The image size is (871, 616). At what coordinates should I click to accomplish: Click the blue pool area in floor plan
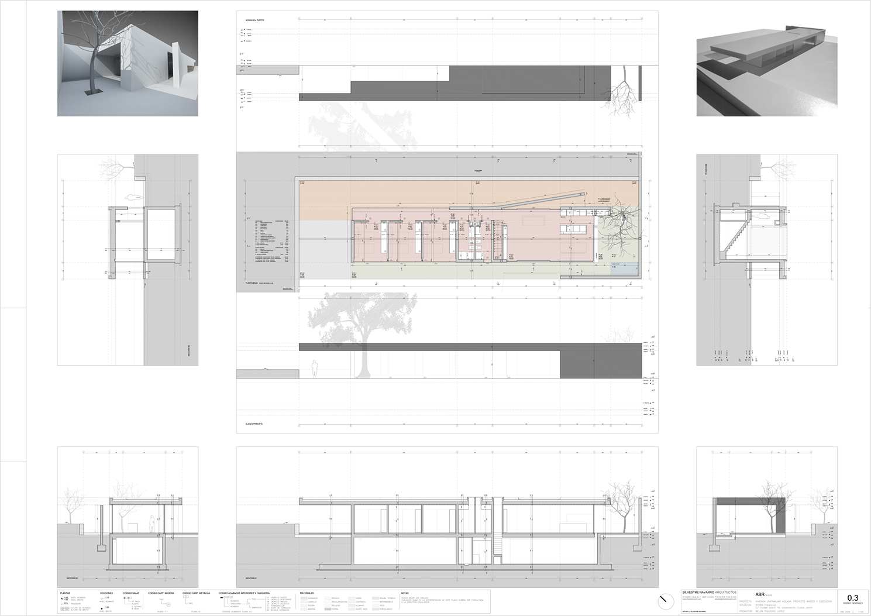tap(625, 270)
